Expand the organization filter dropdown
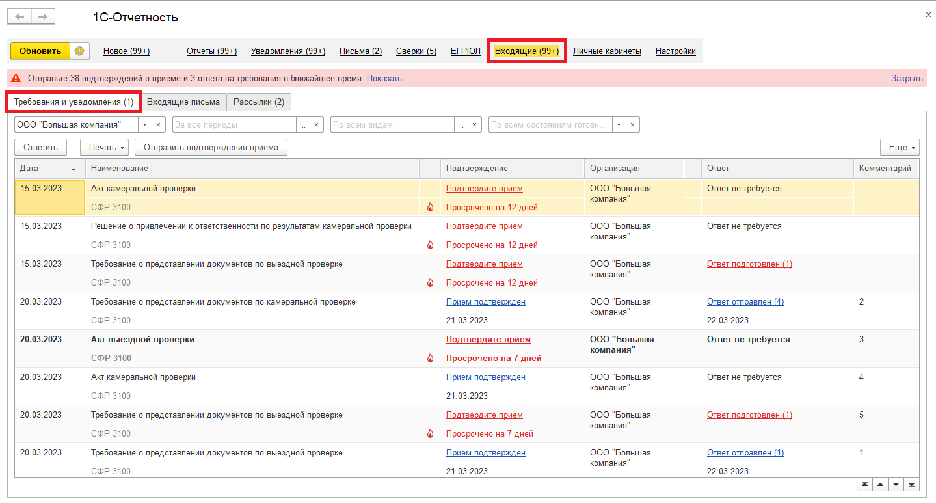The height and width of the screenshot is (503, 936). [x=145, y=124]
